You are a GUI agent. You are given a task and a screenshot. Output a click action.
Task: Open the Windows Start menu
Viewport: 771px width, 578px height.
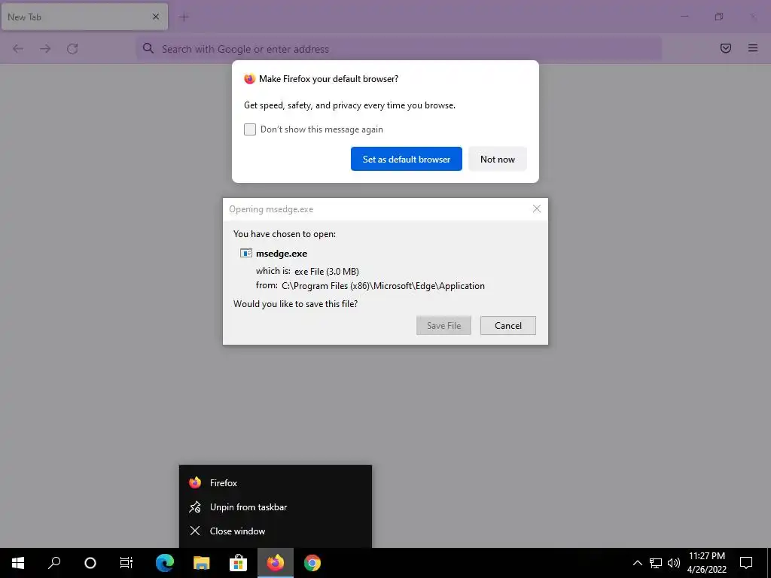[18, 563]
